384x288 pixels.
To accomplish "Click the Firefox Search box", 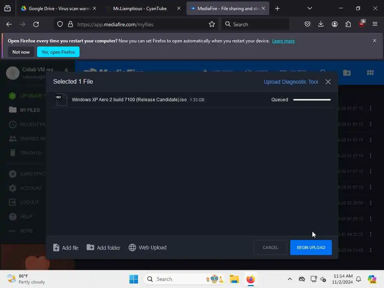I will click(x=255, y=24).
